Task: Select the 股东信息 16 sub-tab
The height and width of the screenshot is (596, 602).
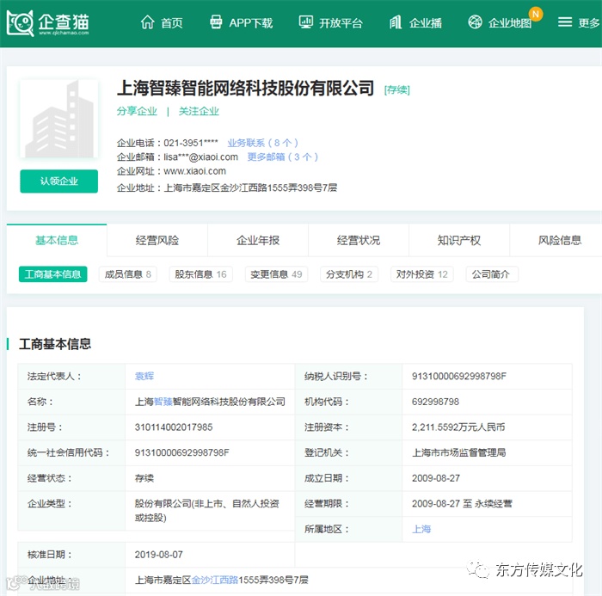Action: [x=200, y=274]
